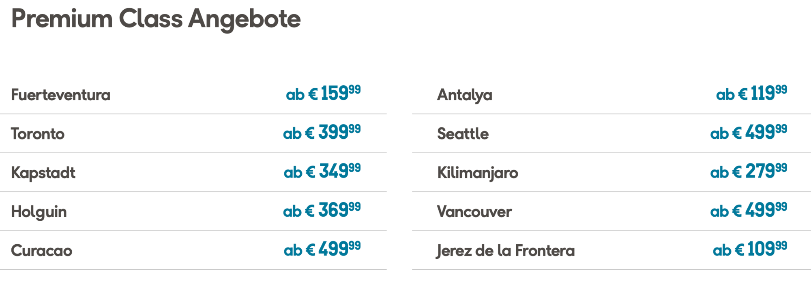Click the price next to Seattle
Viewport: 811px width, 296px height.
click(749, 133)
